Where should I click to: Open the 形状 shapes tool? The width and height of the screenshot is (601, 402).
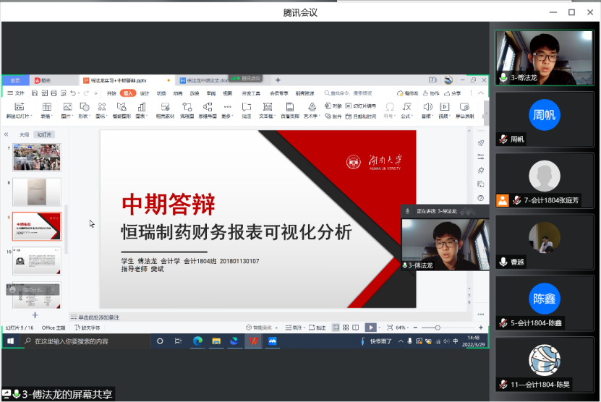click(x=85, y=107)
